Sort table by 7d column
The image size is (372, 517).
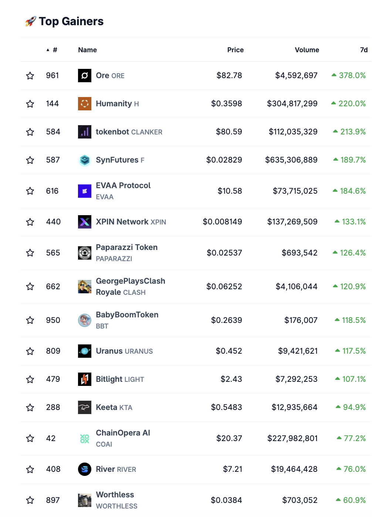[364, 50]
